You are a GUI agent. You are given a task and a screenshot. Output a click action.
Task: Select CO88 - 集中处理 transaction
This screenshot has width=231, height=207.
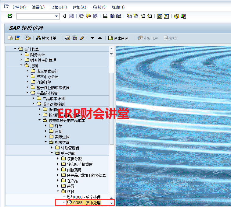pyautogui.click(x=87, y=202)
